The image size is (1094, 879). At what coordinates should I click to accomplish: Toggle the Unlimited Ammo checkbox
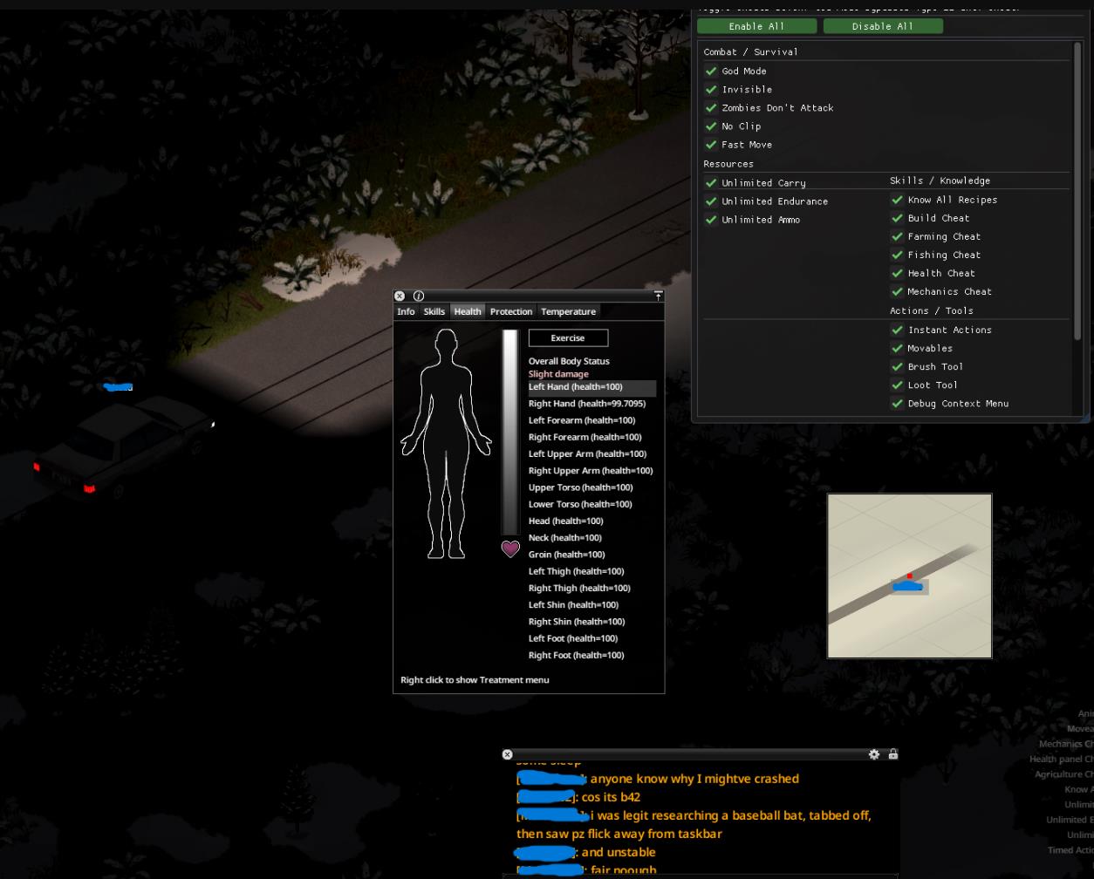pos(711,220)
